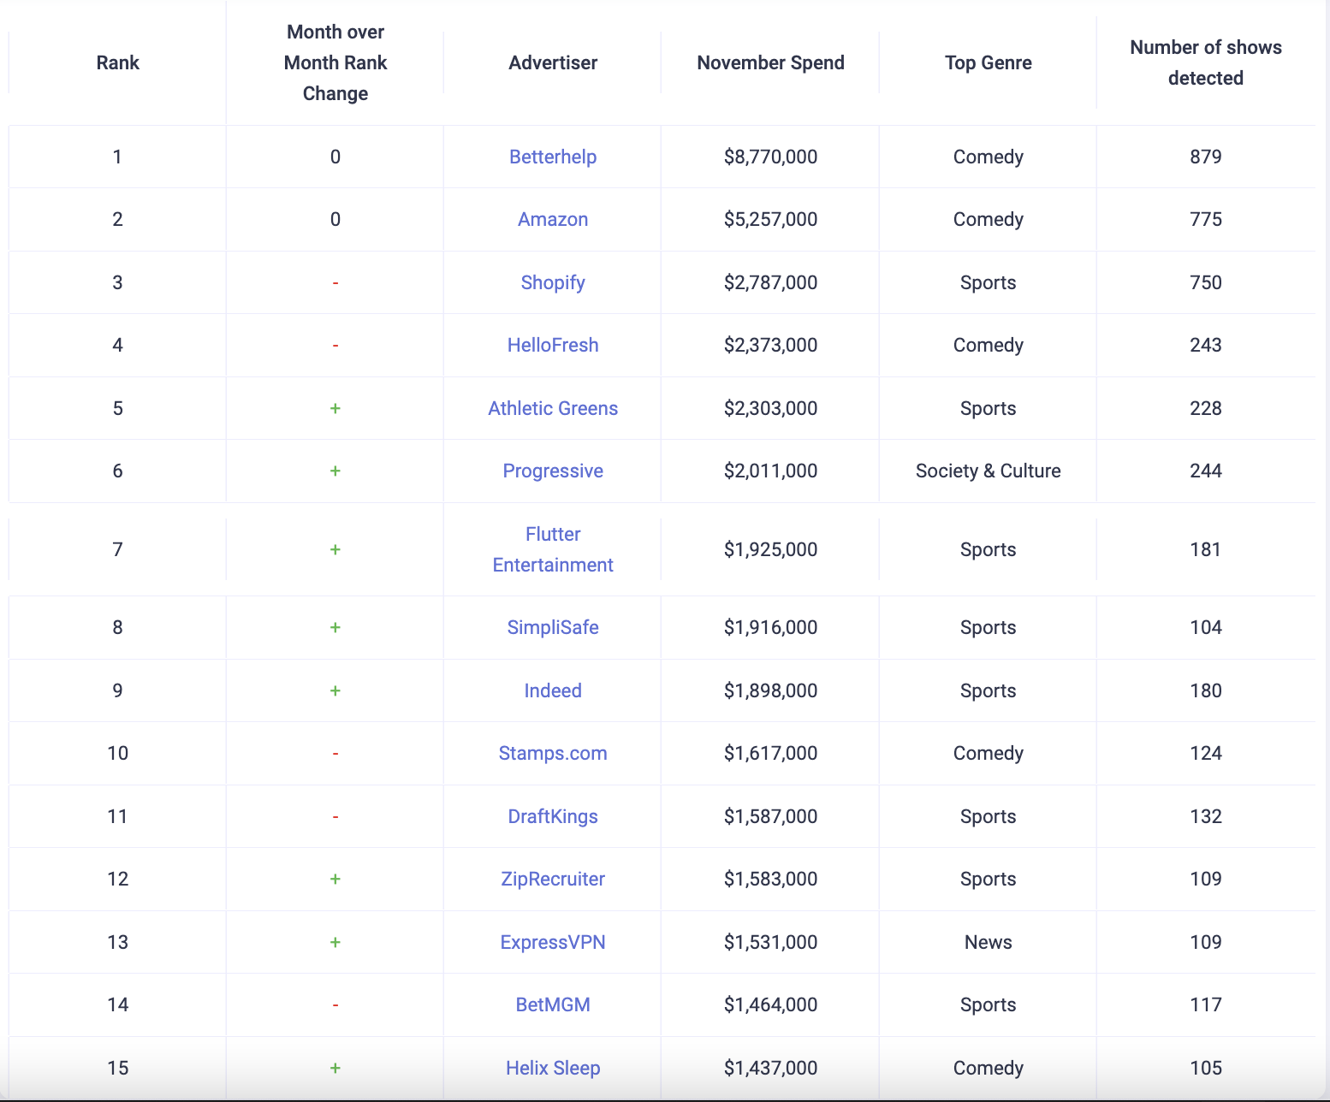Select the Rank column header

click(118, 62)
